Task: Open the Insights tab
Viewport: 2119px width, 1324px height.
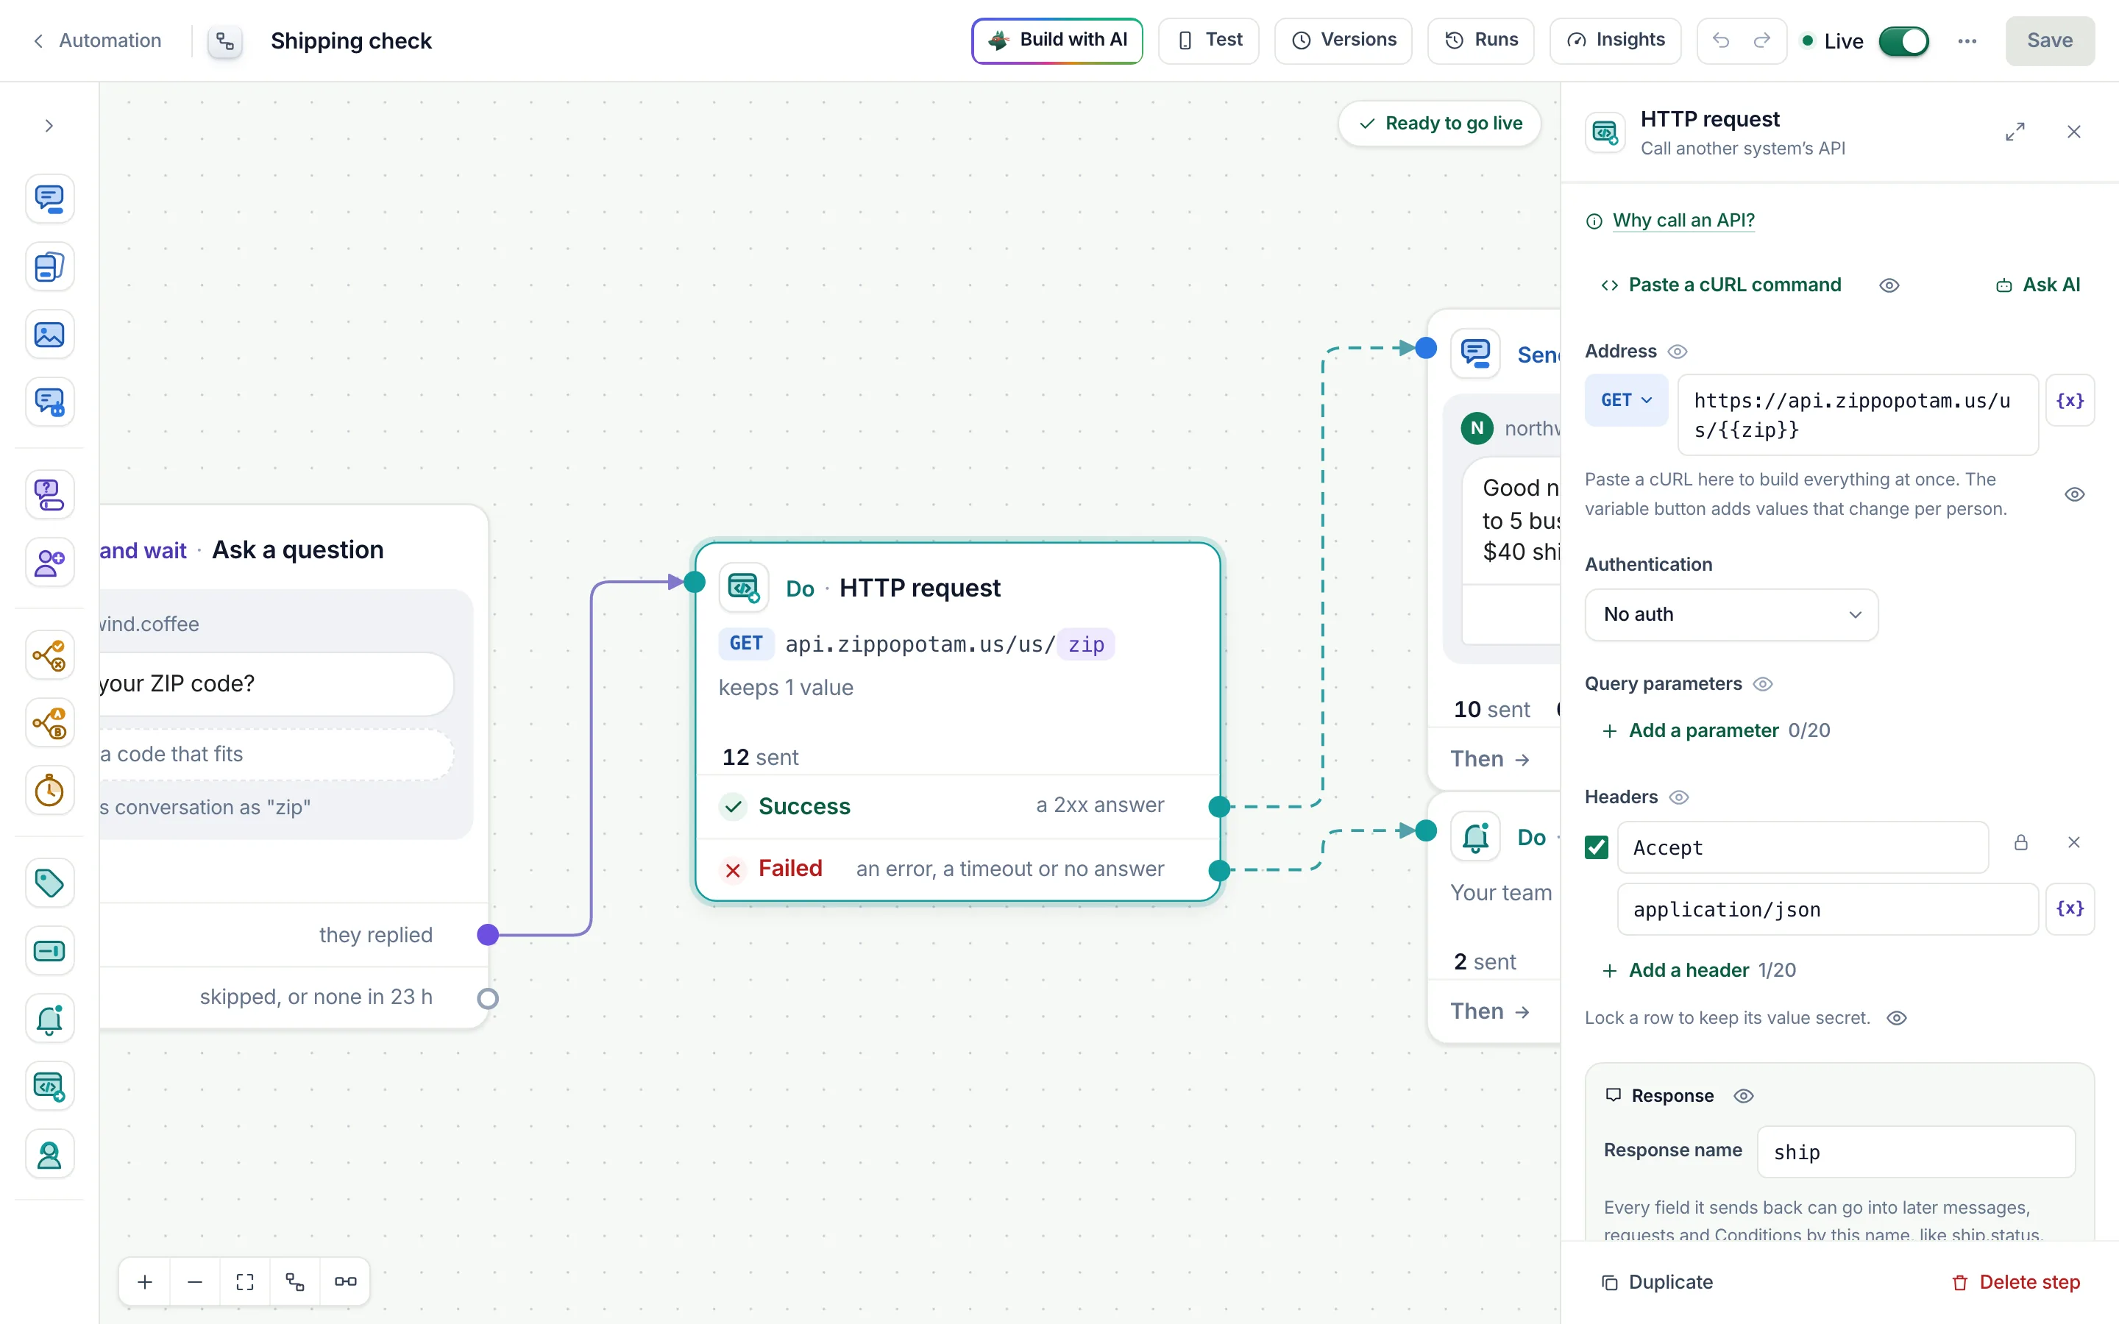Action: (x=1615, y=40)
